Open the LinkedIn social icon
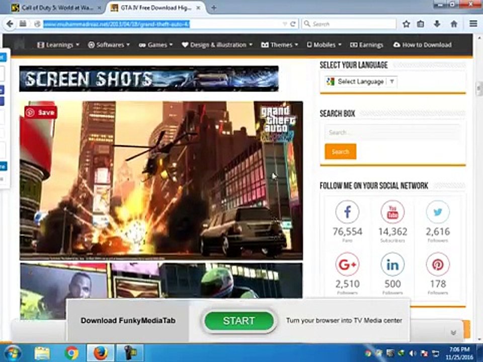 (x=392, y=264)
